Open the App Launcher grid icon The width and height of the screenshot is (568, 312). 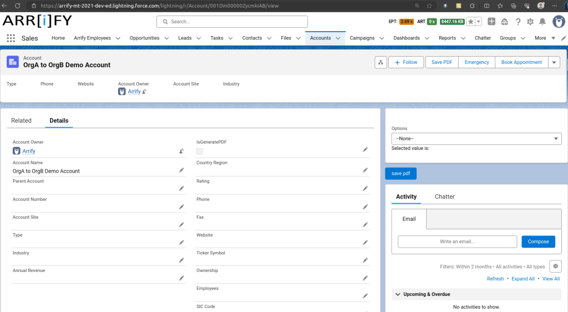[x=11, y=38]
